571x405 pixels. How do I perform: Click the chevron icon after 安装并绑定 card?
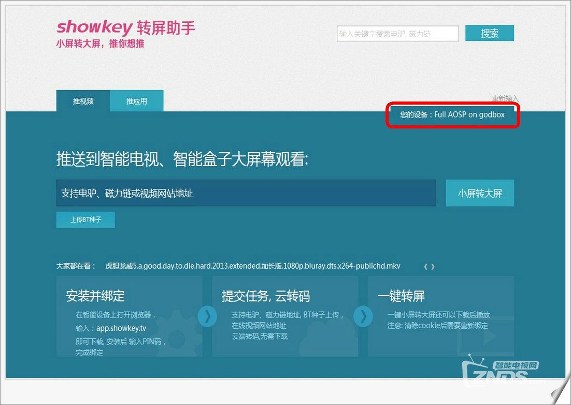coord(207,316)
